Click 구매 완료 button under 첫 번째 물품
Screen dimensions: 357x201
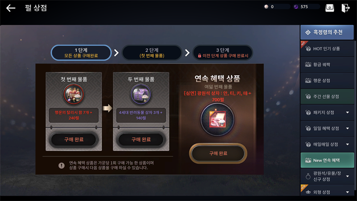point(74,139)
